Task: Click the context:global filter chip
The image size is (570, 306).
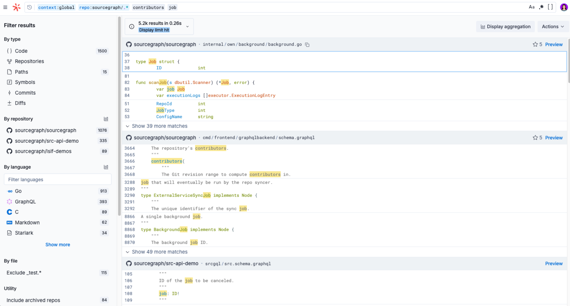Action: (x=56, y=7)
